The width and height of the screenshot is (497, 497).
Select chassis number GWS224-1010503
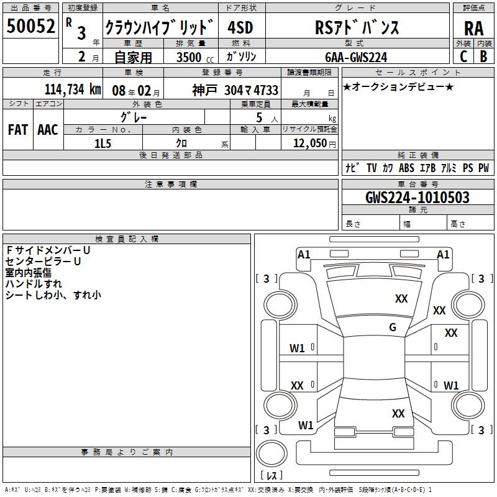pyautogui.click(x=417, y=198)
